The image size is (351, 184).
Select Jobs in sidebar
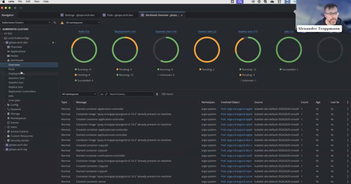tap(11, 96)
